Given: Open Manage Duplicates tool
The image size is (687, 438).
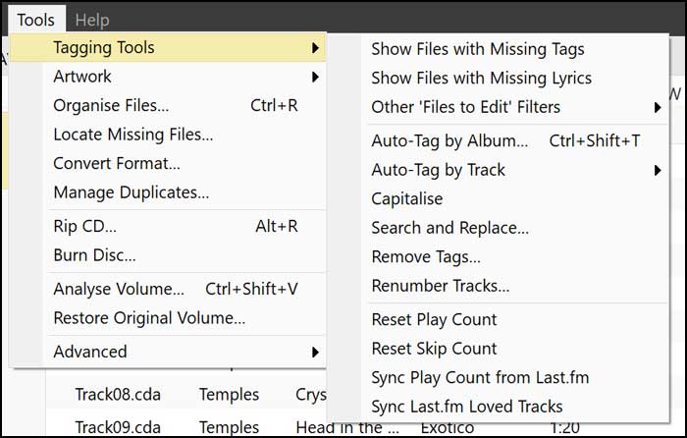Looking at the screenshot, I should tap(132, 192).
